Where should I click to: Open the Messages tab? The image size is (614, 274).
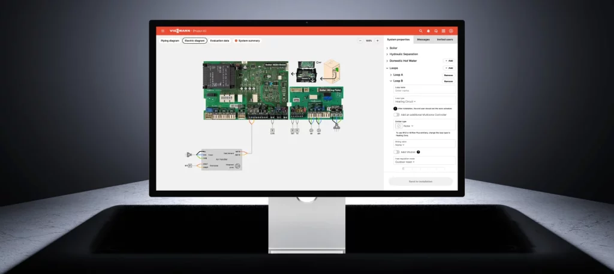click(x=423, y=39)
